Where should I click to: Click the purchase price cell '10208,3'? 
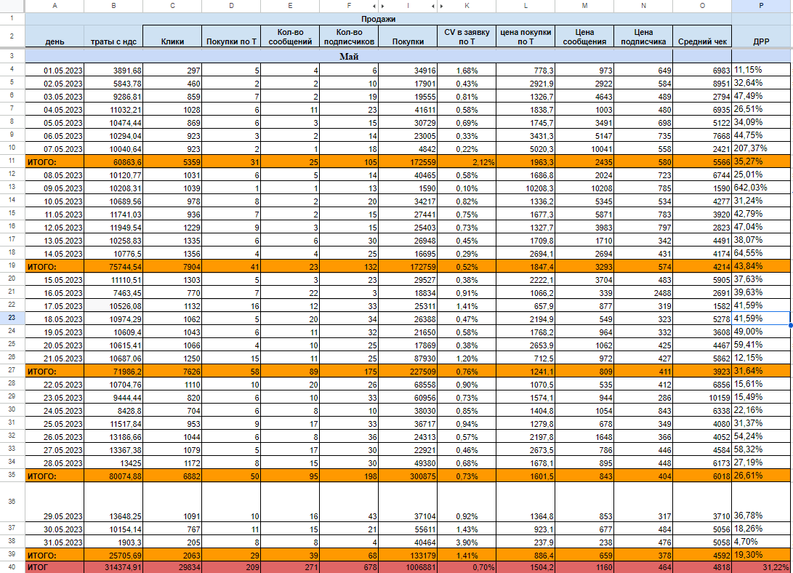[x=526, y=188]
